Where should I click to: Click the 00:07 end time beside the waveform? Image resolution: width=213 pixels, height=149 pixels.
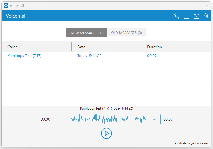(168, 119)
